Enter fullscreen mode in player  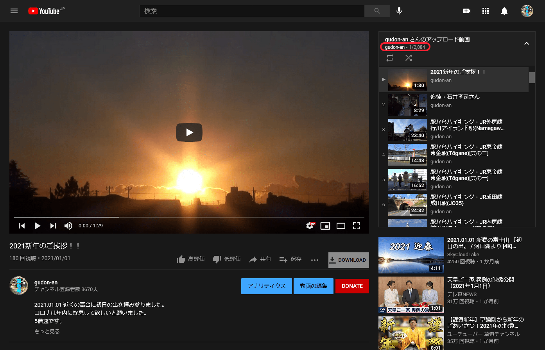[x=356, y=226]
